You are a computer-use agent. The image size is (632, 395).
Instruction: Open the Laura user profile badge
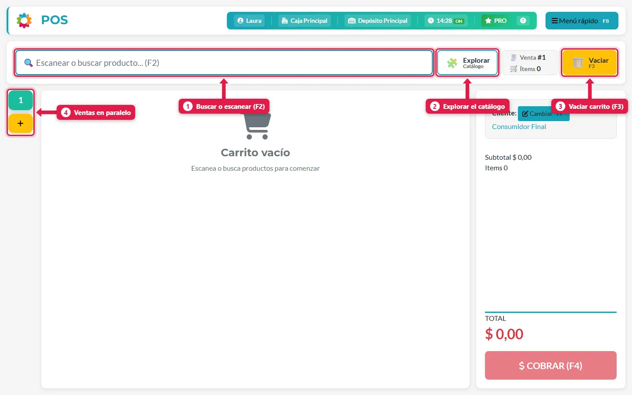[x=249, y=21]
